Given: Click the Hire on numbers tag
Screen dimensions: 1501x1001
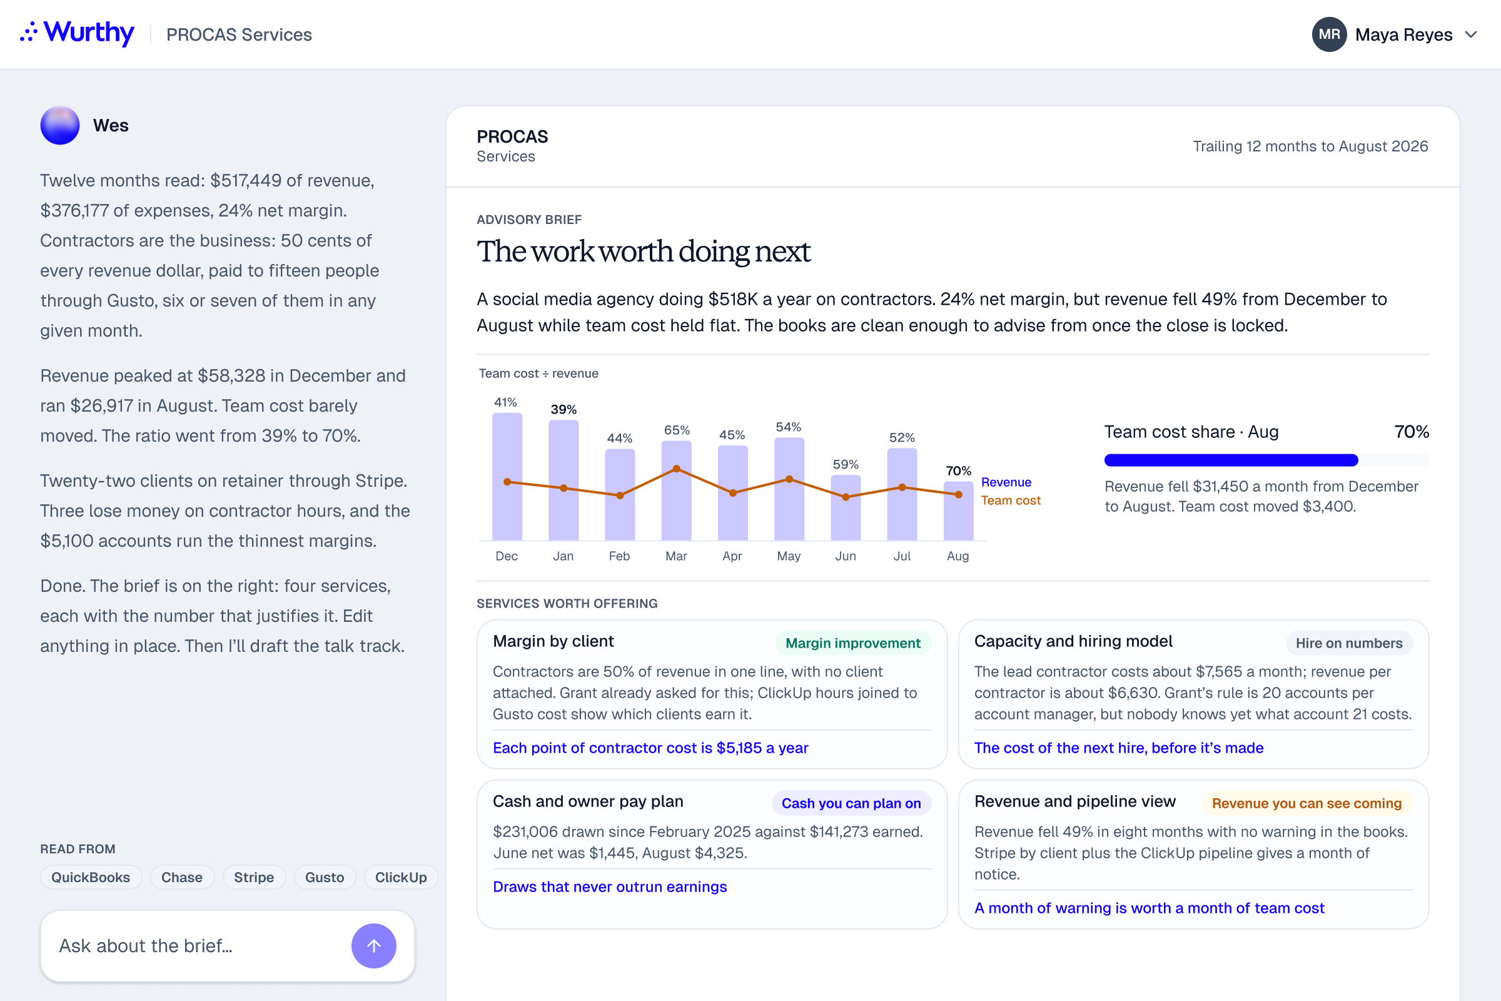Looking at the screenshot, I should [1348, 643].
